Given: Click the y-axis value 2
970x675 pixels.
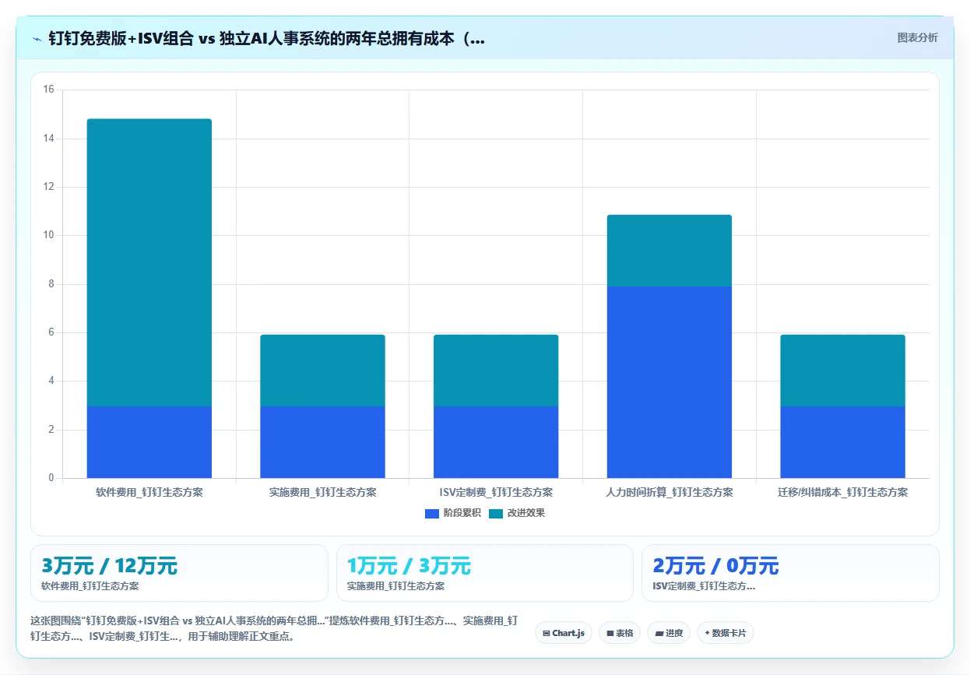Looking at the screenshot, I should 51,430.
